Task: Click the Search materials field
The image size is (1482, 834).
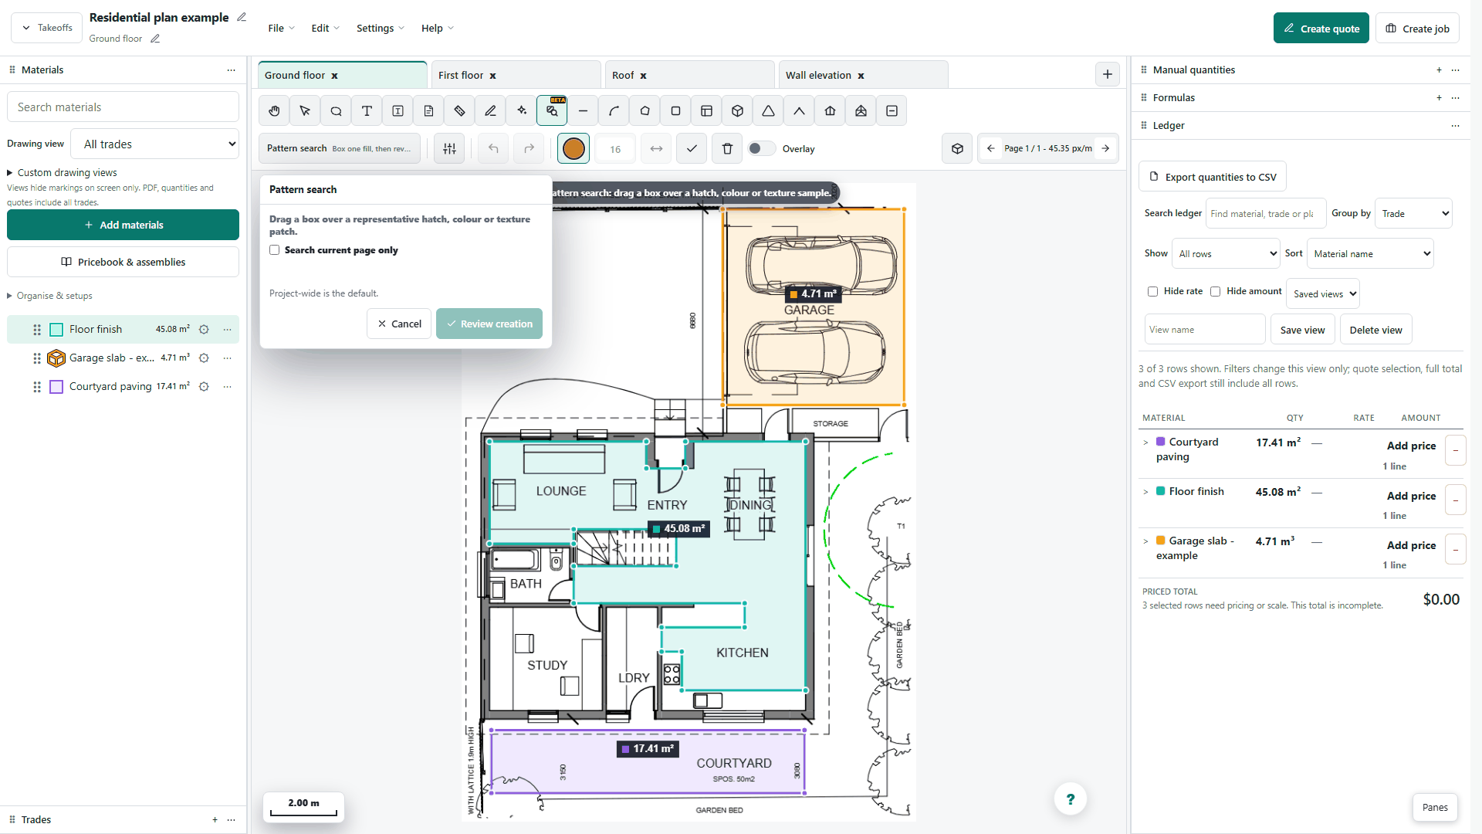Action: tap(123, 107)
